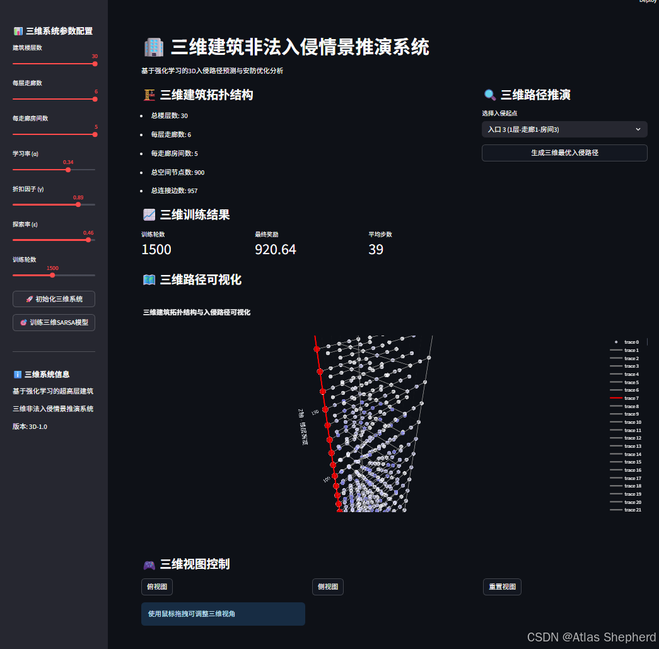Image resolution: width=659 pixels, height=649 pixels.
Task: Toggle trace 0 in the plot legend
Action: pyautogui.click(x=626, y=342)
